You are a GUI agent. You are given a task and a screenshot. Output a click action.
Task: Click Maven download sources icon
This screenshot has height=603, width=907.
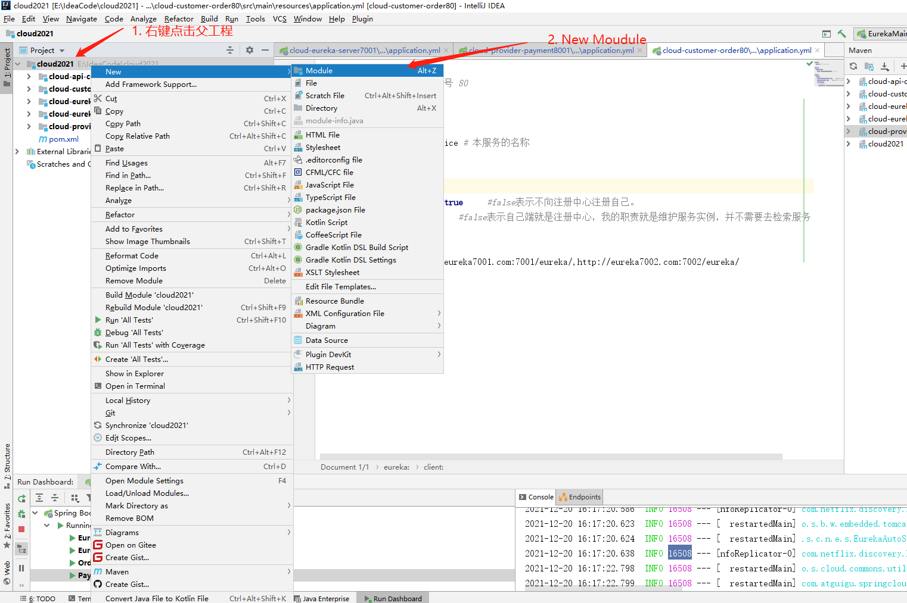coord(885,66)
